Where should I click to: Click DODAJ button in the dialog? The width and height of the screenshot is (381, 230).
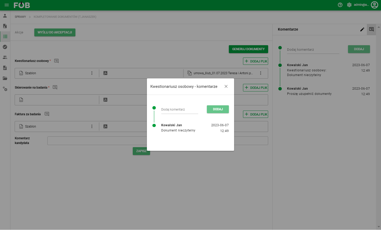pos(218,109)
